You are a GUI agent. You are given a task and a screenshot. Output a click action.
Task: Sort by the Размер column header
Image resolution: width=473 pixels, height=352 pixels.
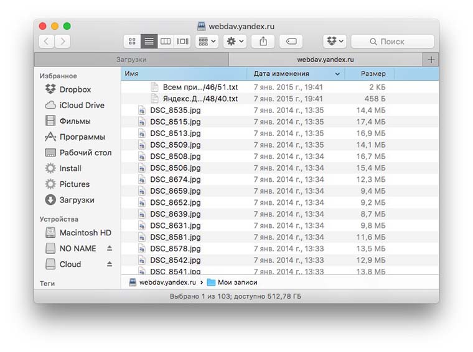(370, 74)
